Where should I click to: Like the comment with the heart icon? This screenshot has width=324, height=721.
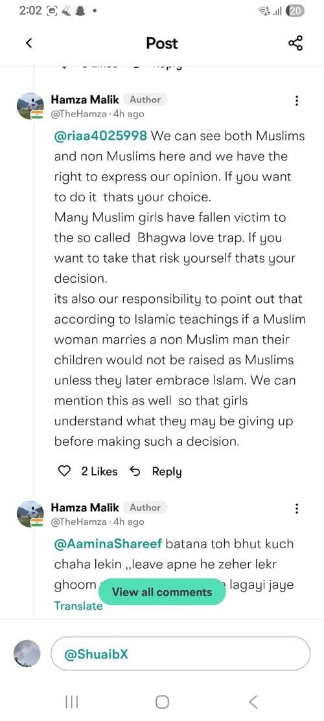pos(65,471)
